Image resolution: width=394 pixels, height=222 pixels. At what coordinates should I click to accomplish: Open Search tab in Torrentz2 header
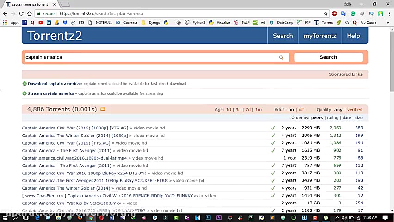tap(283, 36)
